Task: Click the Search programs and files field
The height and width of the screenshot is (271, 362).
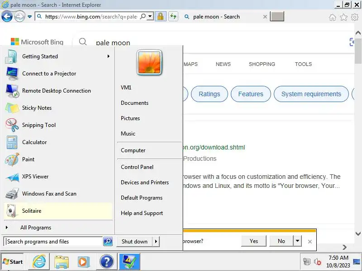Action: (53, 242)
